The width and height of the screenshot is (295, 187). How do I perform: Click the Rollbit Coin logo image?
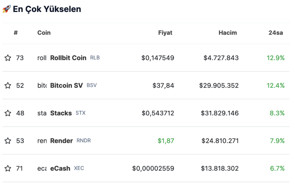point(42,58)
